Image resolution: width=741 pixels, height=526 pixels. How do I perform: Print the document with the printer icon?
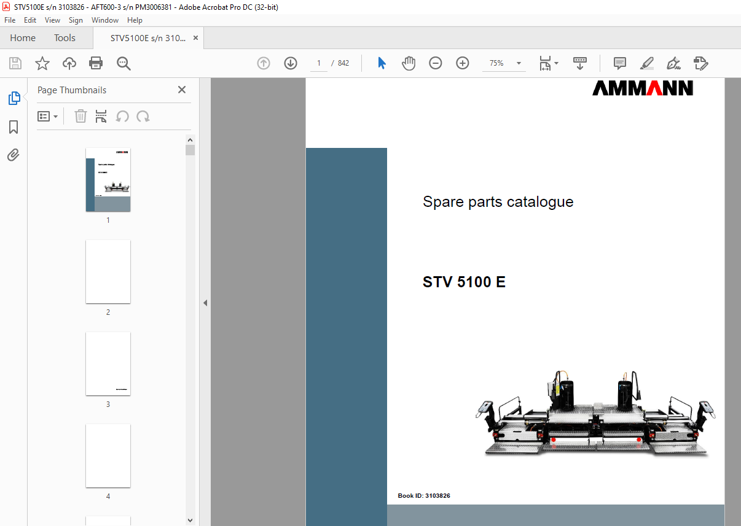click(96, 63)
